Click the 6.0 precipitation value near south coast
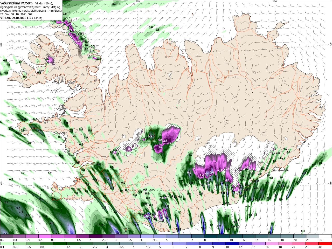332x249 pixels. [136, 225]
